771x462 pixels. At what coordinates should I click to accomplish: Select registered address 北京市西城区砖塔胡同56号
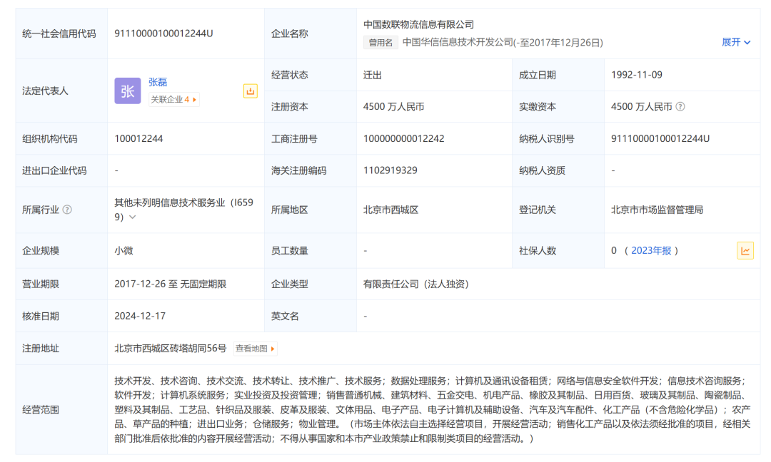click(170, 348)
